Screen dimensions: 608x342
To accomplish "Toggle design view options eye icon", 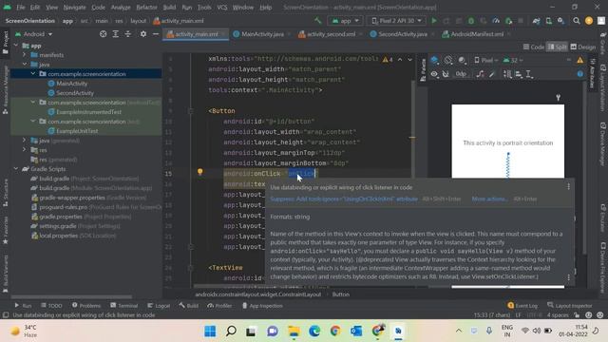I will (x=434, y=74).
